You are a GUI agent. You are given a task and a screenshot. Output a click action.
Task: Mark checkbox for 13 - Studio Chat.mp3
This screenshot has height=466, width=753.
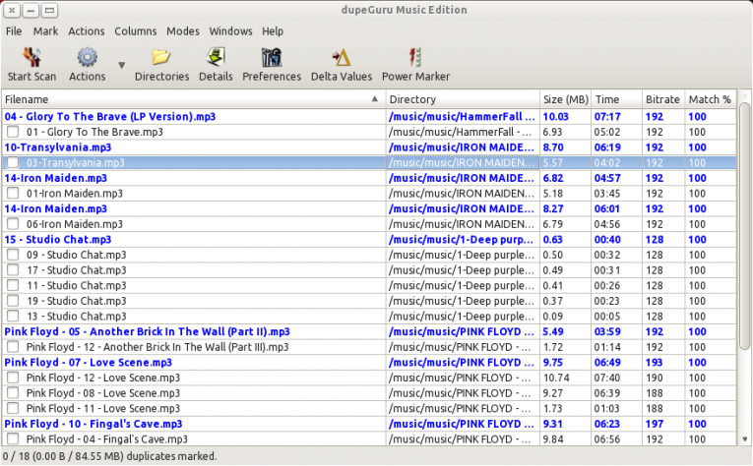click(13, 316)
